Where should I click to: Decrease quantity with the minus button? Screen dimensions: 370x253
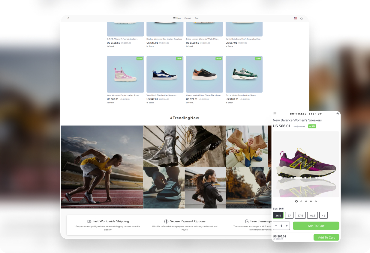pyautogui.click(x=276, y=226)
